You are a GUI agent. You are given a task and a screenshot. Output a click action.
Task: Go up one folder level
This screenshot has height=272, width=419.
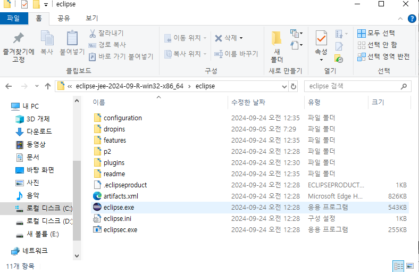tap(48, 86)
